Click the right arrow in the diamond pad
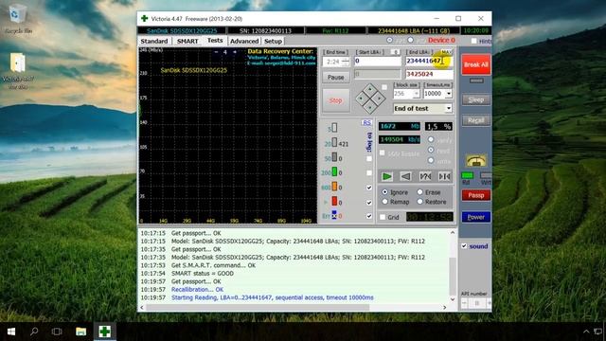The width and height of the screenshot is (606, 341). (379, 99)
